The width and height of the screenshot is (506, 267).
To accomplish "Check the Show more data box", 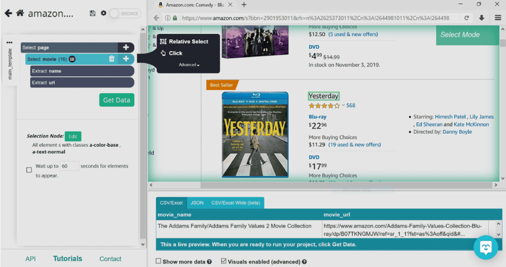I will [x=158, y=261].
